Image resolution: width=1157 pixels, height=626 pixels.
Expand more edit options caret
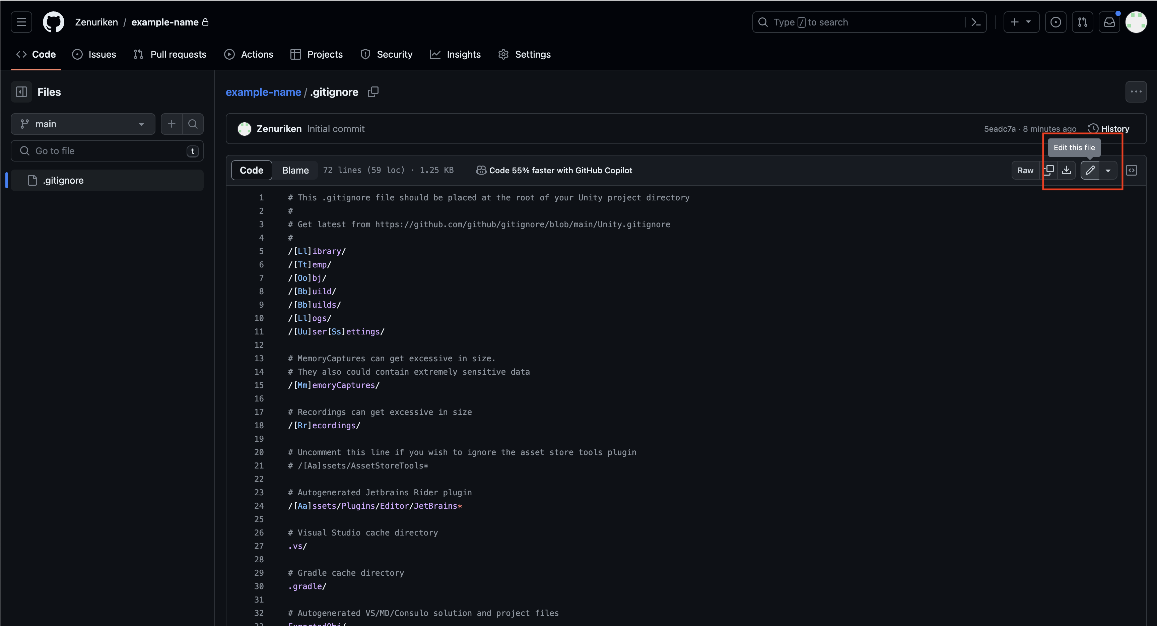click(x=1108, y=170)
